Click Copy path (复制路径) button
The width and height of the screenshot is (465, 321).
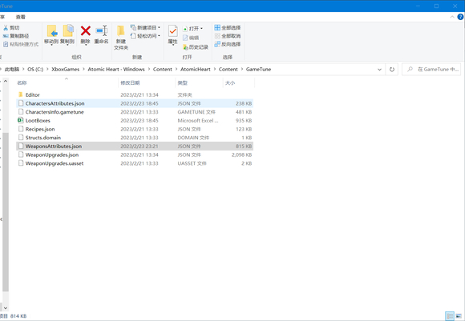(16, 36)
